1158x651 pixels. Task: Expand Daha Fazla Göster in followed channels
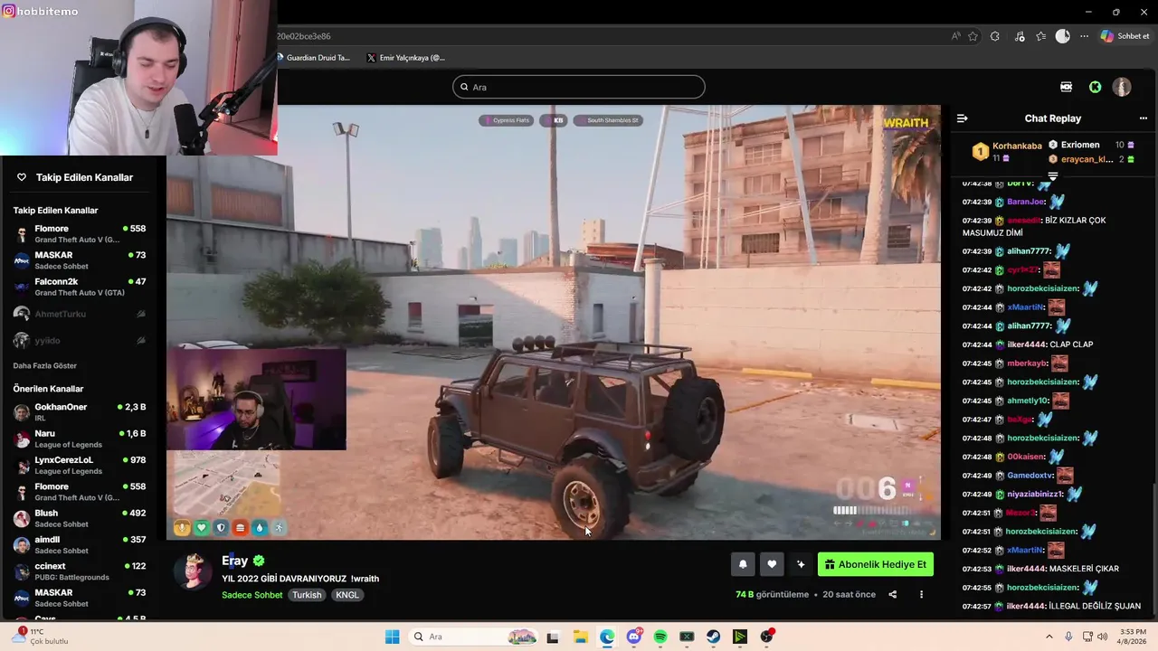point(45,365)
